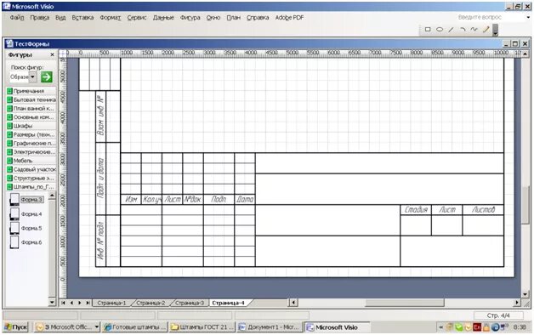Switch to Штампы ГОСТ 21 folder

202,327
